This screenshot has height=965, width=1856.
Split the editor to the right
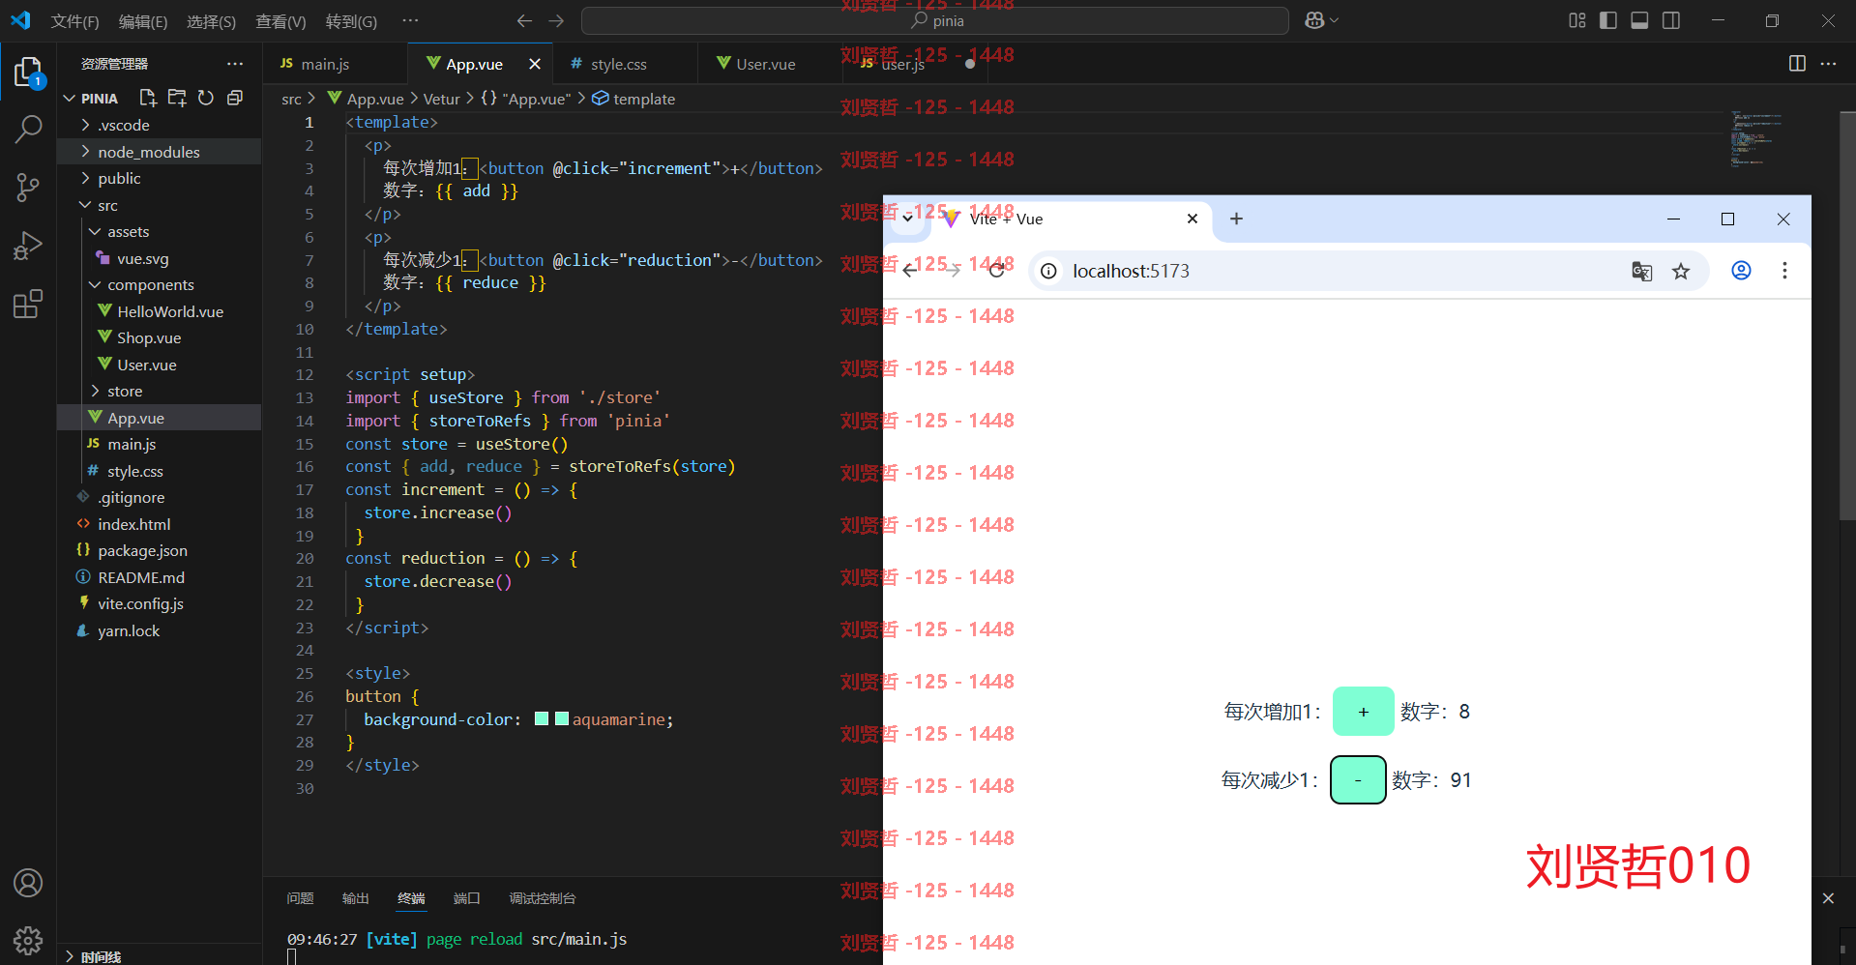point(1797,64)
